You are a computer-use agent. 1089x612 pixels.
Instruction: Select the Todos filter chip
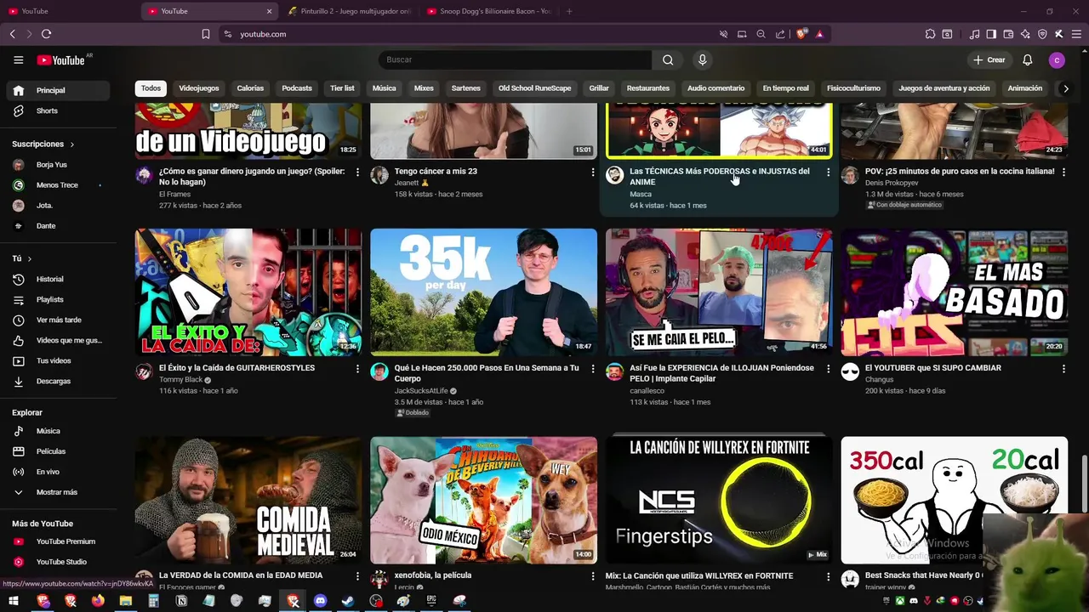point(151,88)
